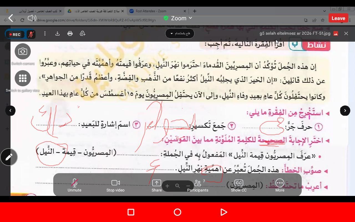This screenshot has width=355, height=222.
Task: Go to the next image in Drive viewer
Action: [x=345, y=110]
